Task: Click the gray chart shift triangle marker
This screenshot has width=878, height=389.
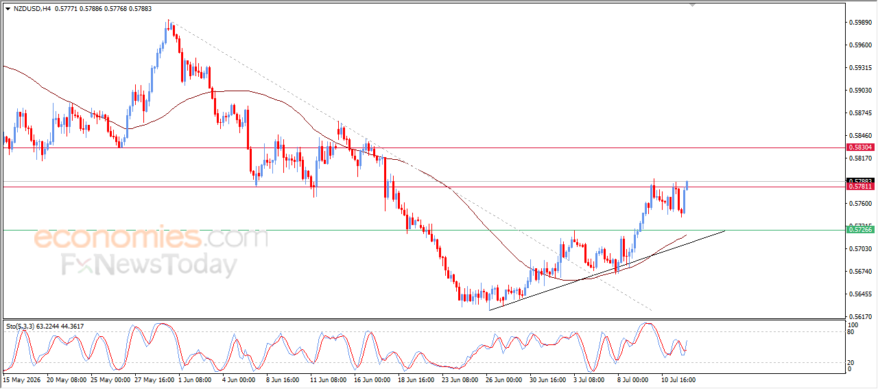Action: (x=693, y=5)
